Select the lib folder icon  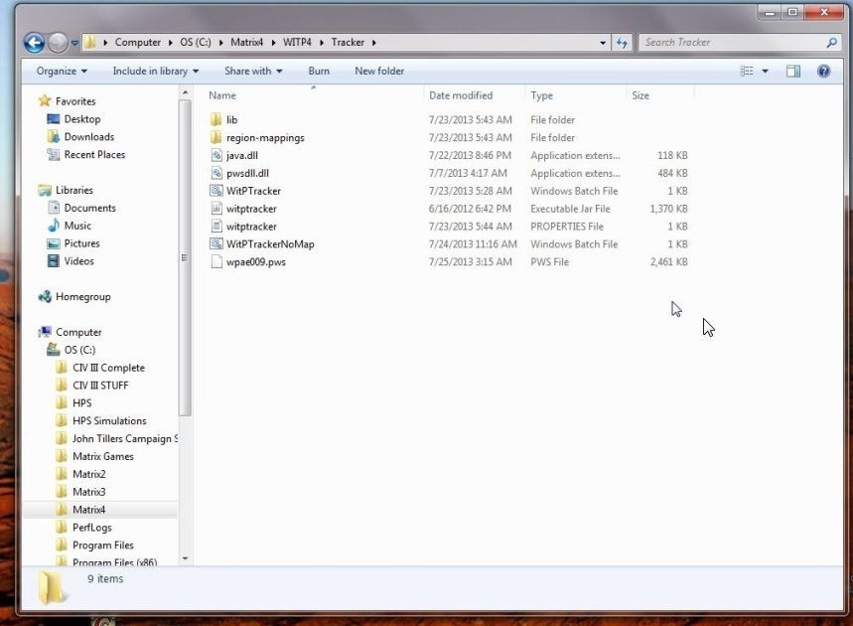click(215, 120)
